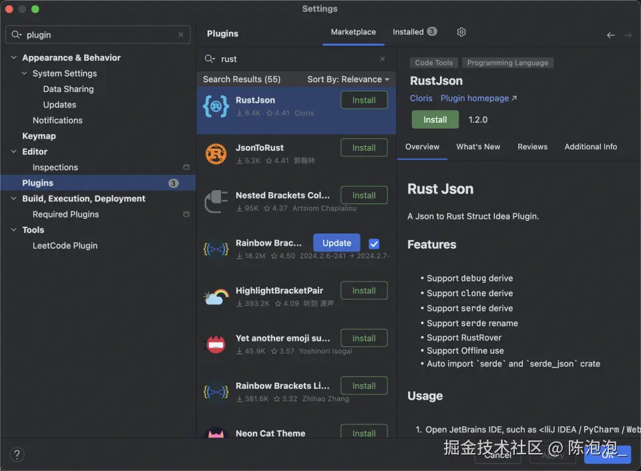The width and height of the screenshot is (641, 471).
Task: Collapse the System Settings node
Action: [x=24, y=73]
